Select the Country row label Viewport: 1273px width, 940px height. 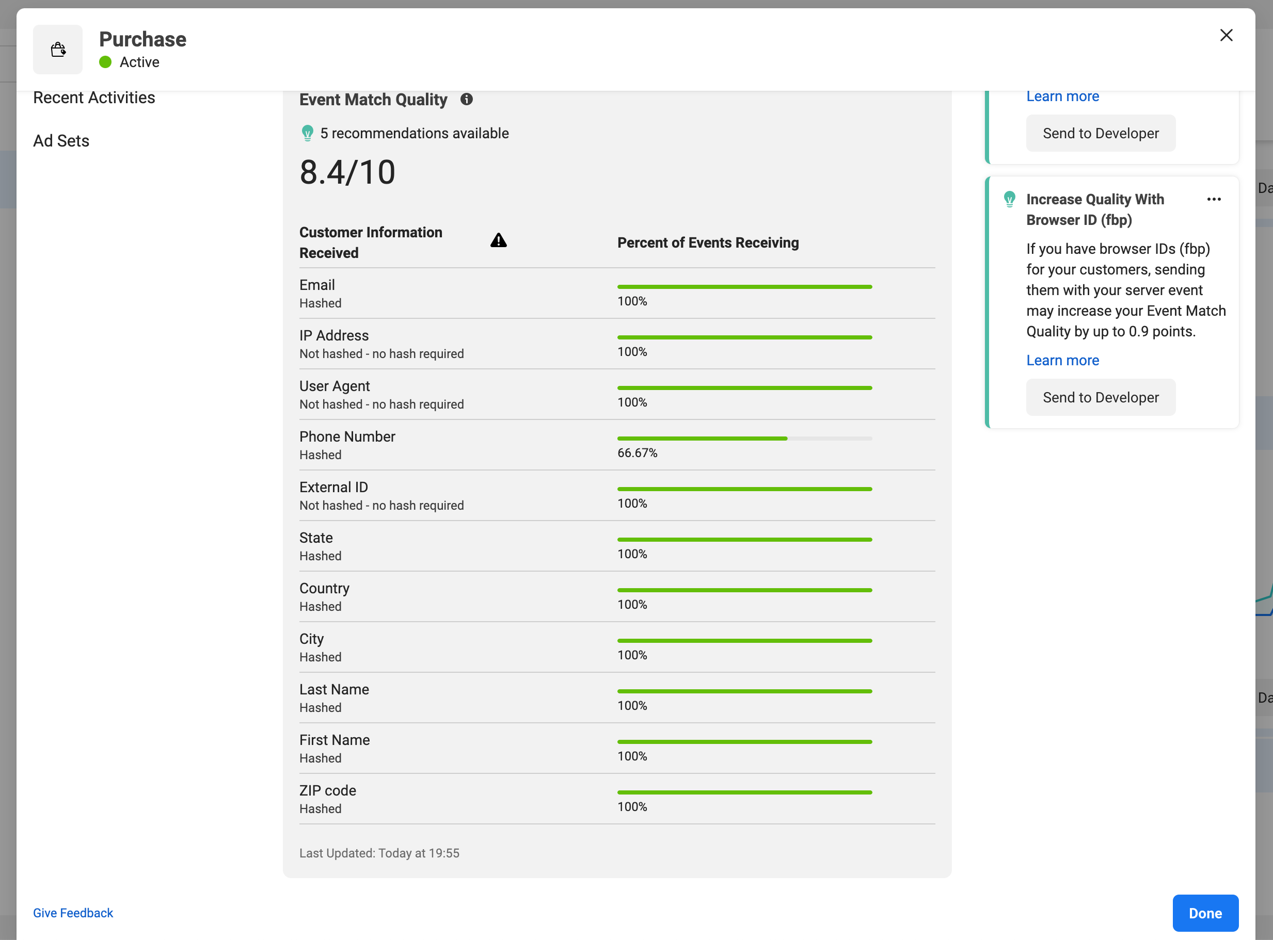(325, 597)
